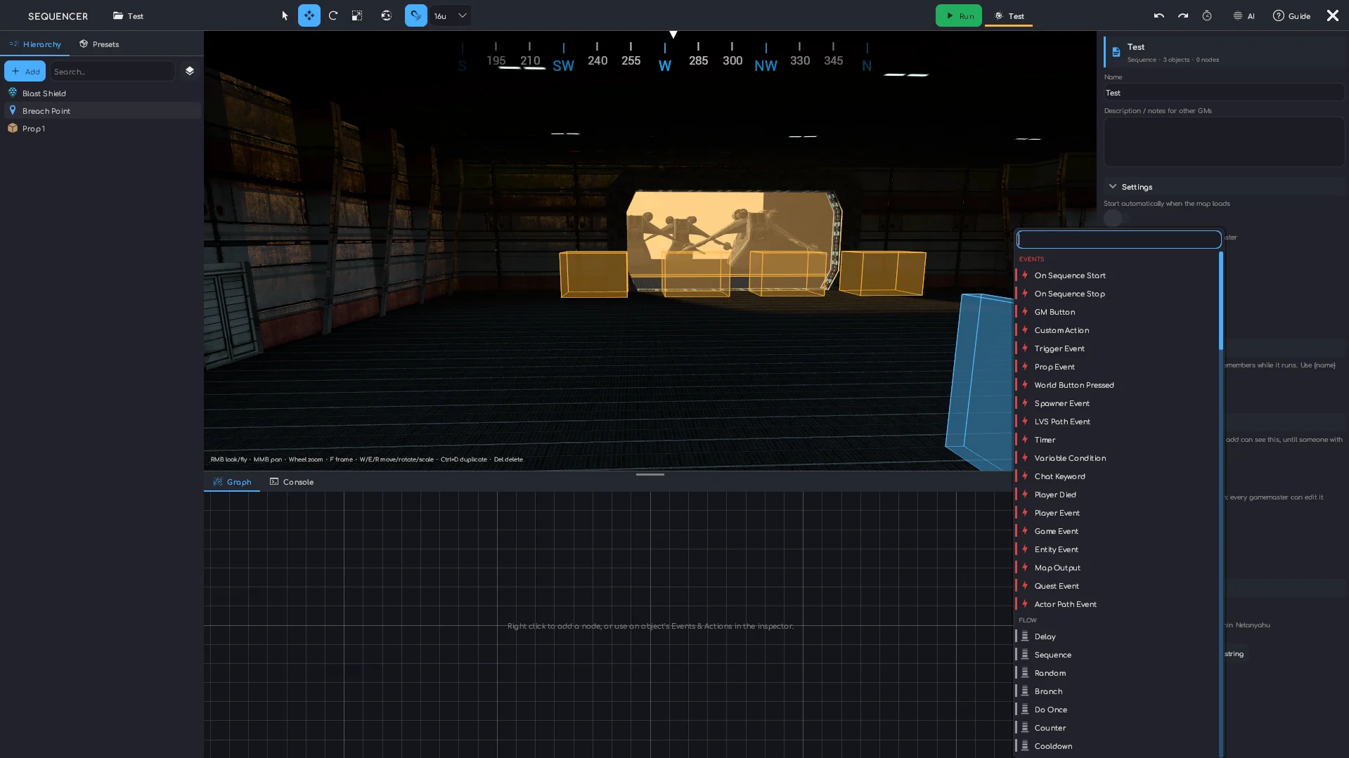Add On Sequence Start event node
Screen dimensions: 1349x758
(x=1116, y=275)
